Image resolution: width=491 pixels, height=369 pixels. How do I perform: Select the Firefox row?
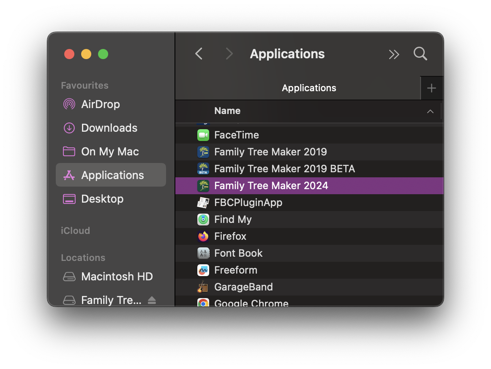[x=309, y=236]
